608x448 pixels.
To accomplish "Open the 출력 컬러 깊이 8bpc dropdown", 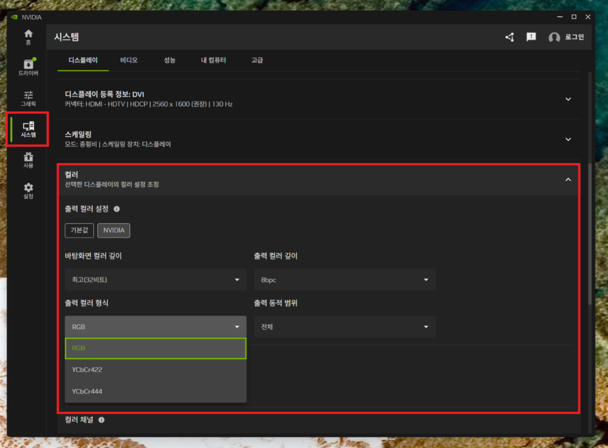I will point(344,279).
